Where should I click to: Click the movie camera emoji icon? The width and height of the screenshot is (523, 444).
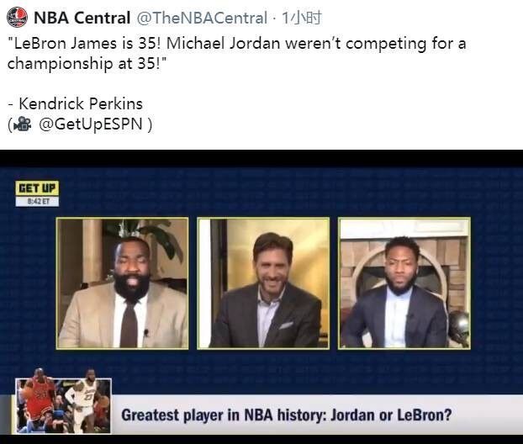click(22, 124)
